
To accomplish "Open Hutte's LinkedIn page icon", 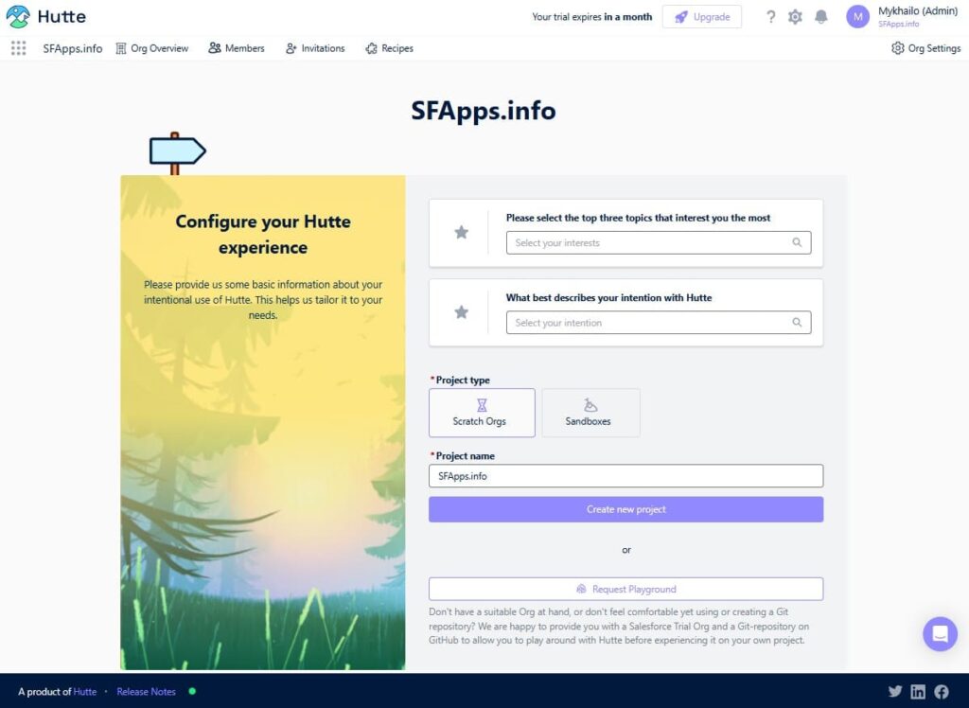I will [x=918, y=691].
